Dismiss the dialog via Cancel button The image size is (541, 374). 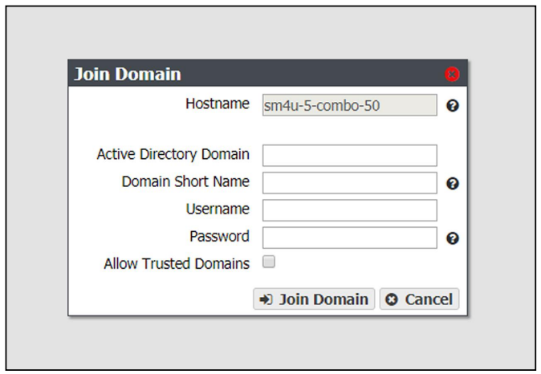point(419,299)
